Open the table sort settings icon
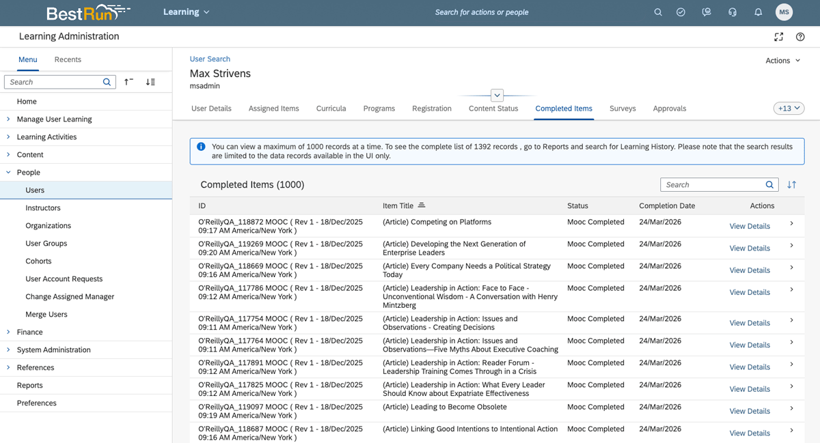Screen dimensions: 820x443 pyautogui.click(x=791, y=185)
